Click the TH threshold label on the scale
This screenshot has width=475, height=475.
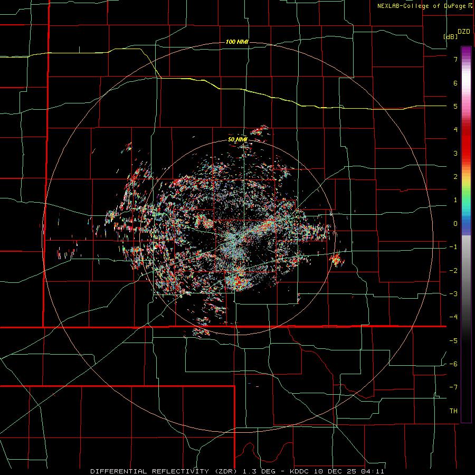[x=453, y=411]
